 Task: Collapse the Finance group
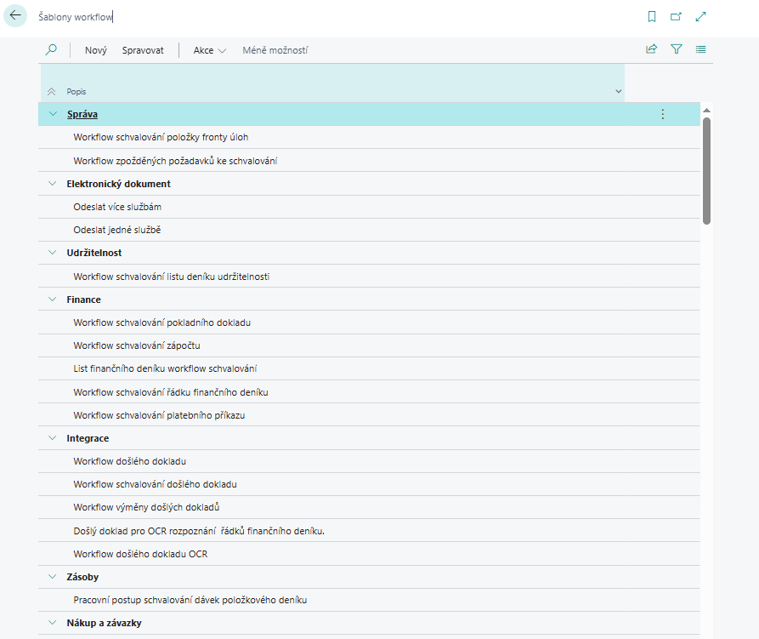point(53,300)
